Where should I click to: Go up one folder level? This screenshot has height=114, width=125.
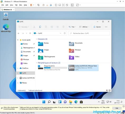30,33
